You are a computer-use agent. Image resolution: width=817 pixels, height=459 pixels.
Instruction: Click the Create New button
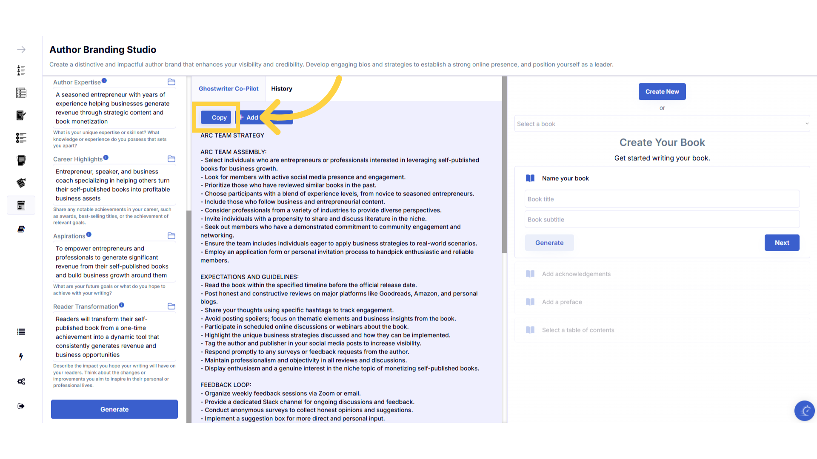click(x=662, y=91)
